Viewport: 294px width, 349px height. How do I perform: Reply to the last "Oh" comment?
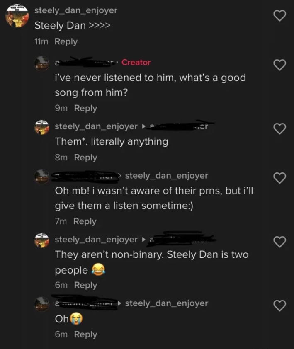pos(85,334)
